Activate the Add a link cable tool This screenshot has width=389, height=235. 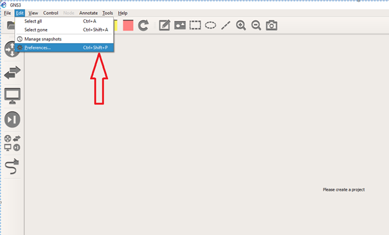pos(12,166)
